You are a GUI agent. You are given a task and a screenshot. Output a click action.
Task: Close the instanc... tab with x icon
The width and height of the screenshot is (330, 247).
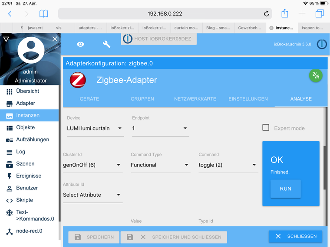[271, 28]
